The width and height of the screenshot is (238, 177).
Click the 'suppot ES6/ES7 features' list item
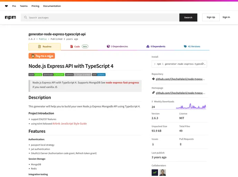click(44, 119)
